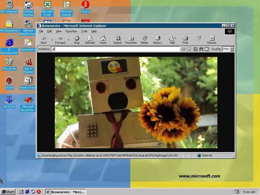260x195 pixels.
Task: Open the Back button history dropdown arrow
Action: pos(52,40)
